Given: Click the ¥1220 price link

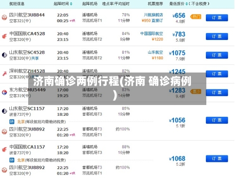Looking at the screenshot, I should [157, 39].
